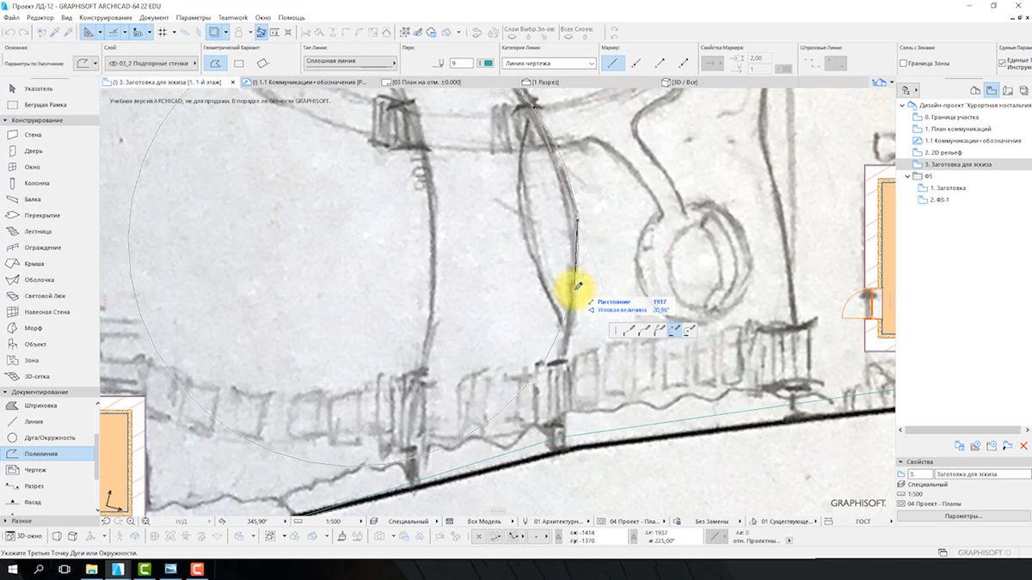Choose the curved polyline geometry method
The height and width of the screenshot is (580, 1032).
(x=216, y=64)
